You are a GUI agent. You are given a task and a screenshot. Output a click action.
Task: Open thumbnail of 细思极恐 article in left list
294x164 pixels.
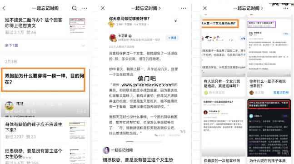[77, 156]
